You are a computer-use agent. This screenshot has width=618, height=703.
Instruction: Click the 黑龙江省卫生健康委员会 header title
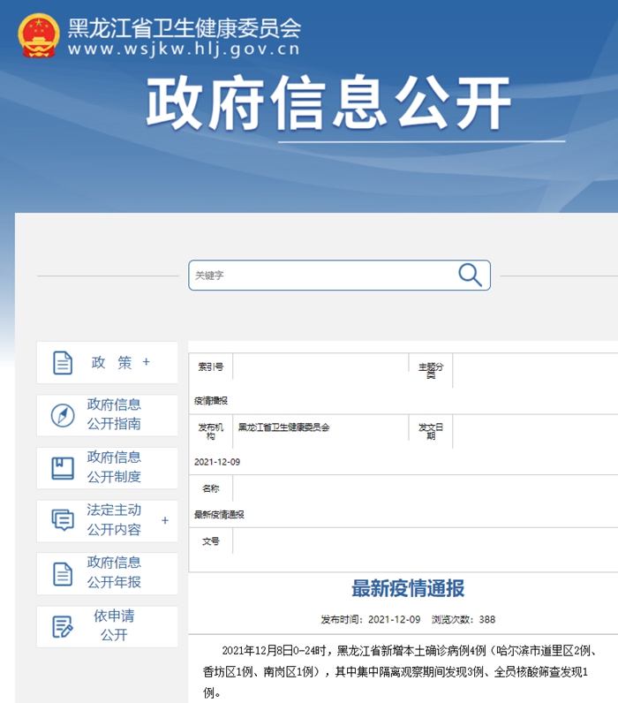(x=184, y=26)
